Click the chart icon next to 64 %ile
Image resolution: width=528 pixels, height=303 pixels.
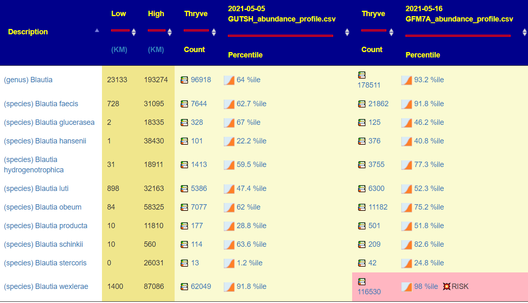coord(229,80)
